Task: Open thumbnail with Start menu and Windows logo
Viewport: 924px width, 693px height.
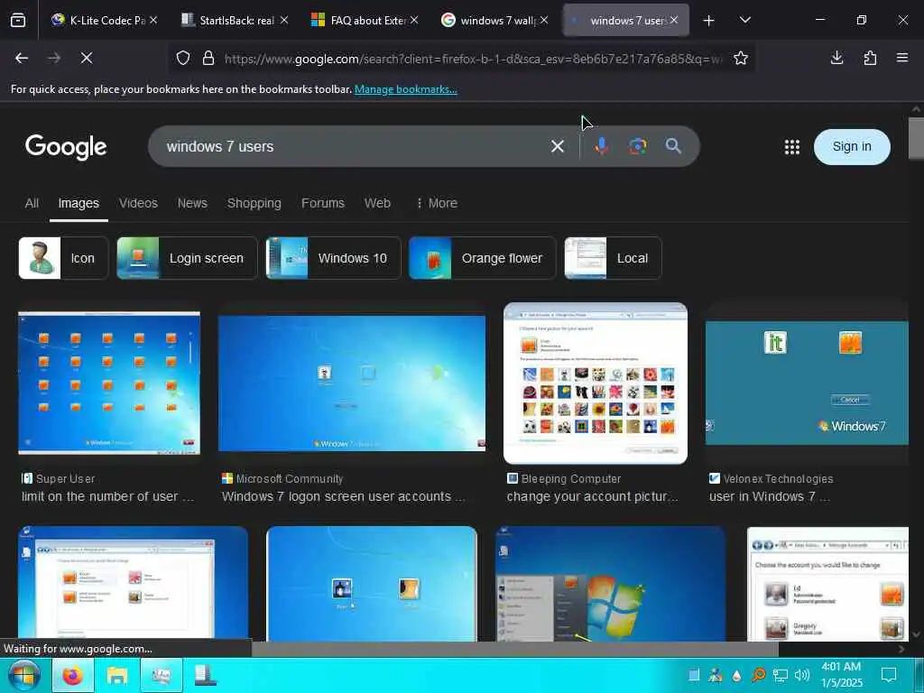Action: pos(611,584)
